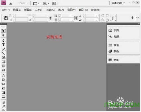Select the Pen tool
The height and width of the screenshot is (112, 141).
pyautogui.click(x=3, y=40)
